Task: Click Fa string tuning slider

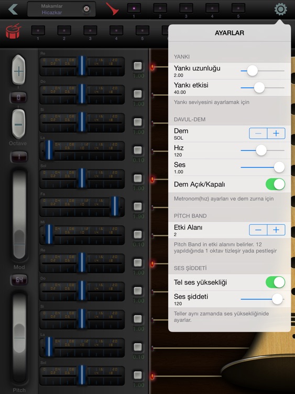Action: click(x=82, y=207)
